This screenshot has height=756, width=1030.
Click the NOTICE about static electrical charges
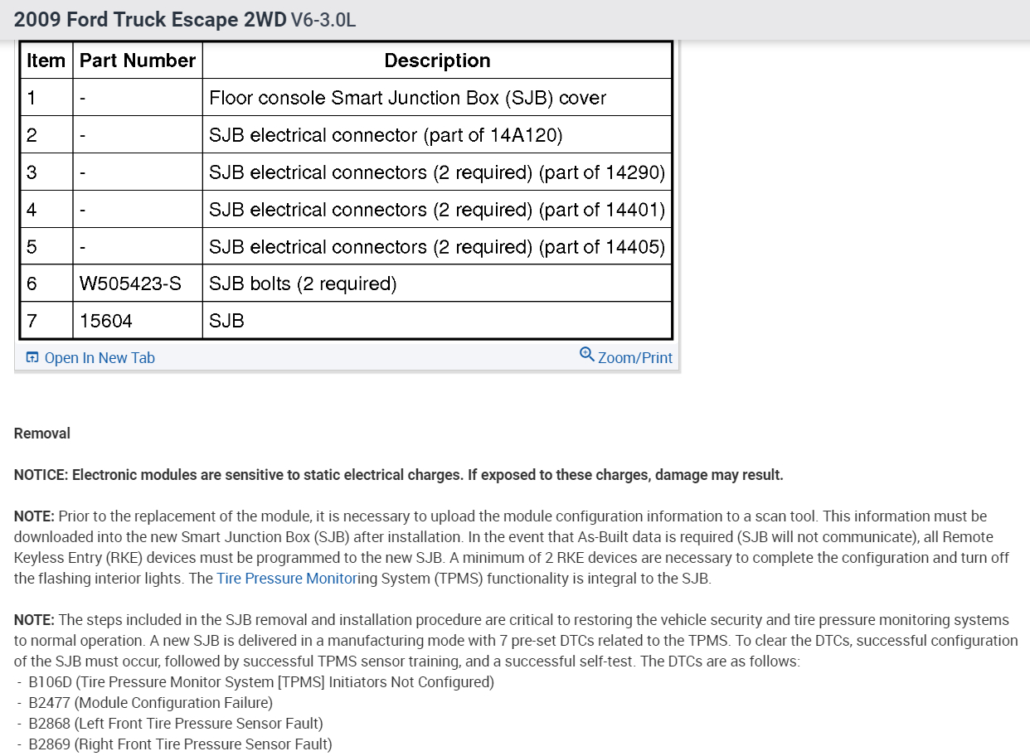pyautogui.click(x=398, y=475)
